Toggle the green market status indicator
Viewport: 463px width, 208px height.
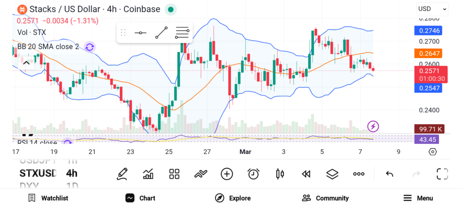click(x=170, y=9)
